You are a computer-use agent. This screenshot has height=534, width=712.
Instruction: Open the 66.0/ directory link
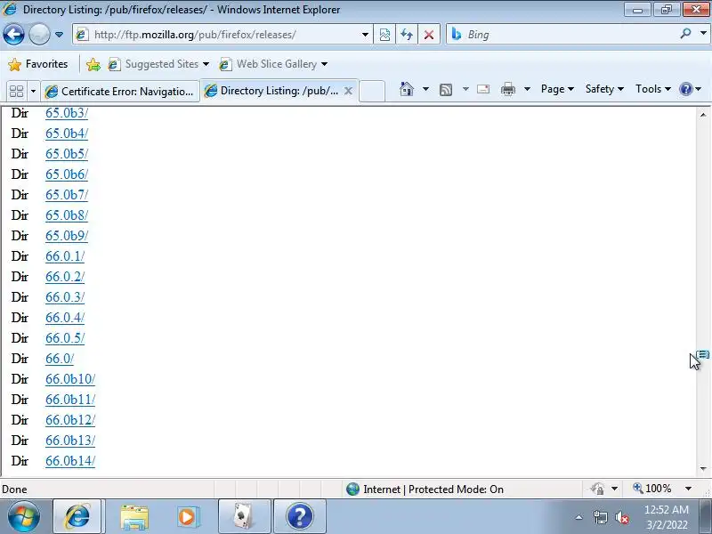[x=60, y=359]
